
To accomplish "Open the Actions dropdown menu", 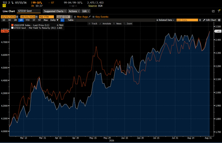I will click(74, 11).
